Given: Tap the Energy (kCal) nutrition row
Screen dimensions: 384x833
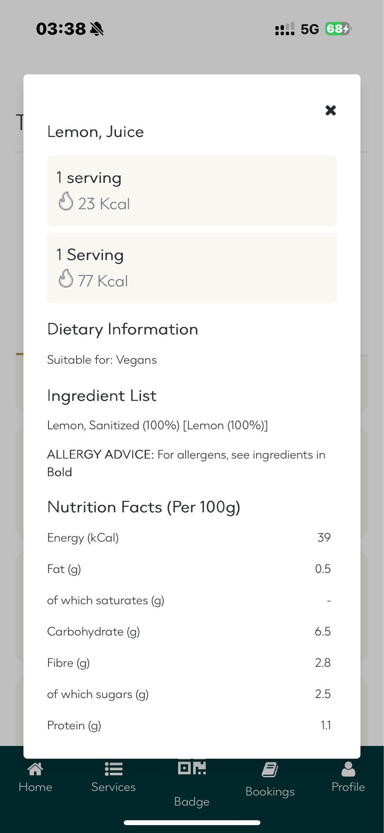Looking at the screenshot, I should tap(189, 538).
